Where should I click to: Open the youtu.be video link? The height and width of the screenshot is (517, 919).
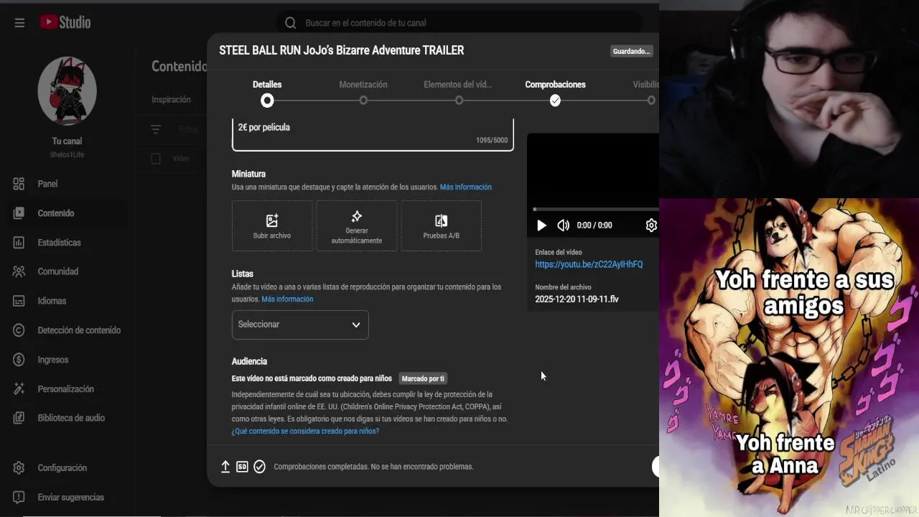coord(589,264)
